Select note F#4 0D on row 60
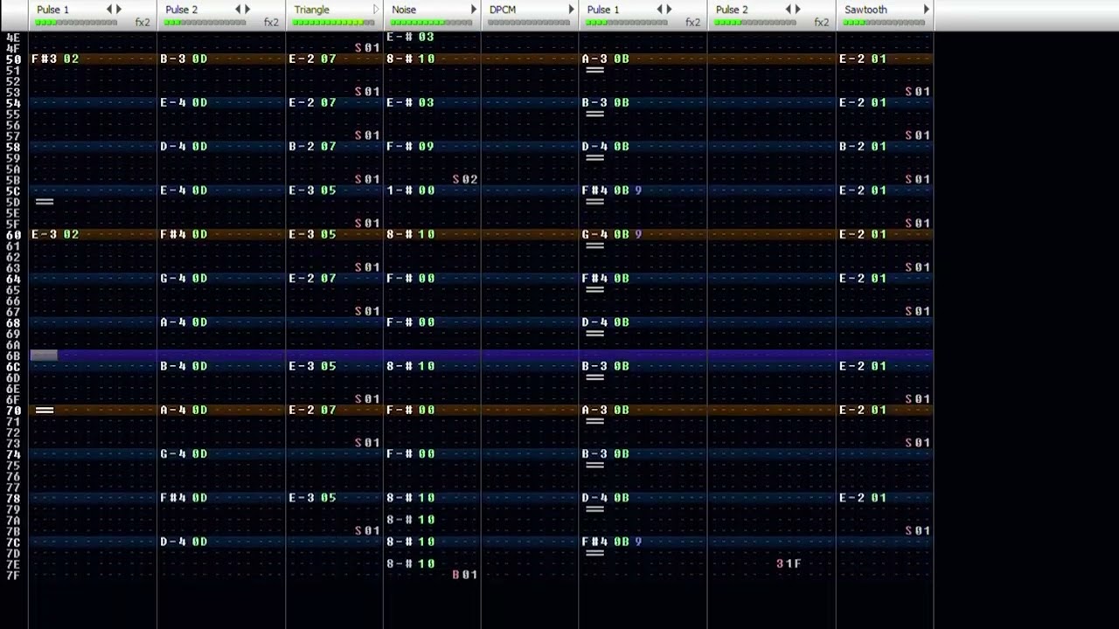The height and width of the screenshot is (629, 1119). click(184, 234)
